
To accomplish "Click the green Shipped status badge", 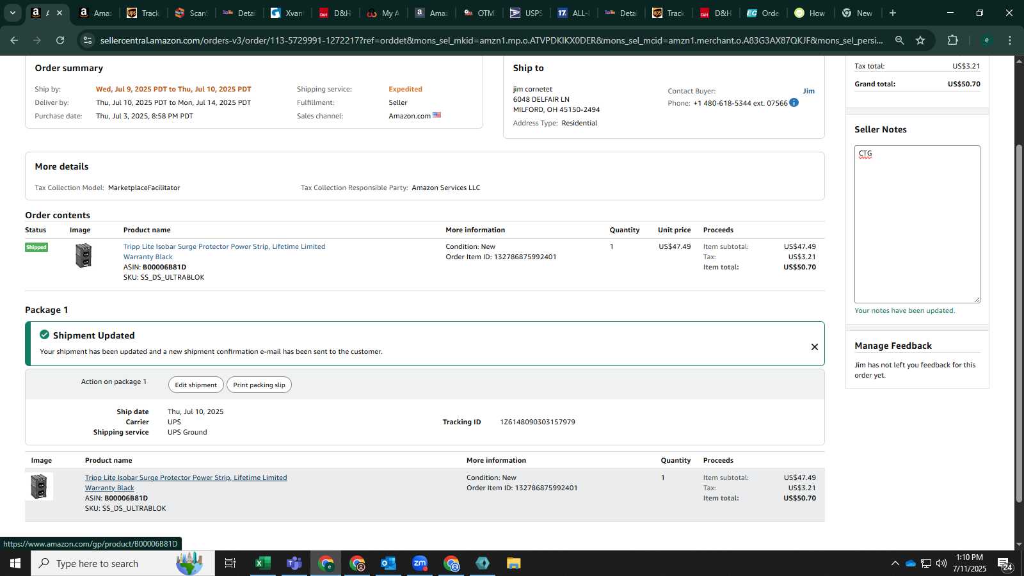I will [36, 247].
